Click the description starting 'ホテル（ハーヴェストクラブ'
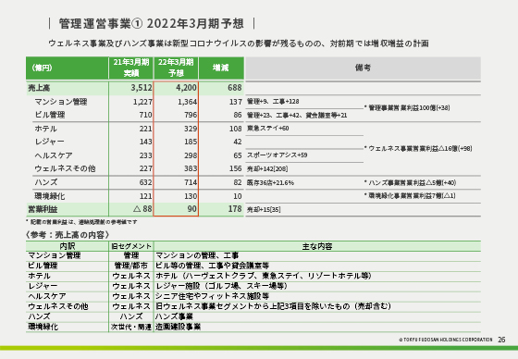 click(x=264, y=276)
